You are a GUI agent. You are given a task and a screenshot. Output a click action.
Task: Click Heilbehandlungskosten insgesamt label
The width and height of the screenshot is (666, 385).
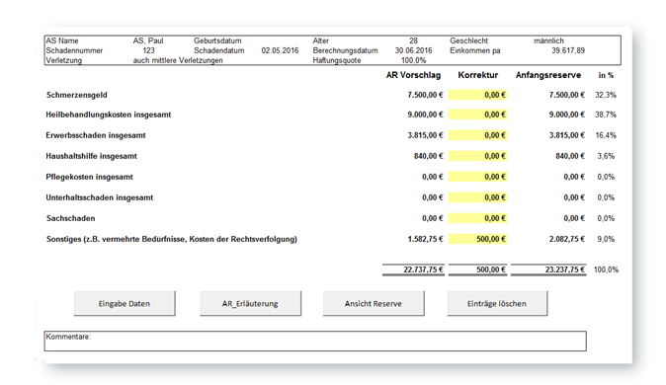109,115
